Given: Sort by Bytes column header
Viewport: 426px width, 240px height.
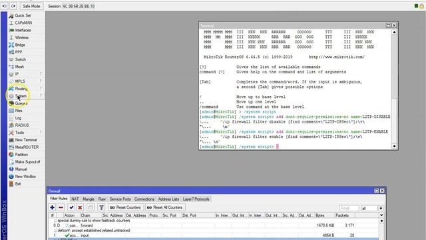Looking at the screenshot, I should point(324,215).
